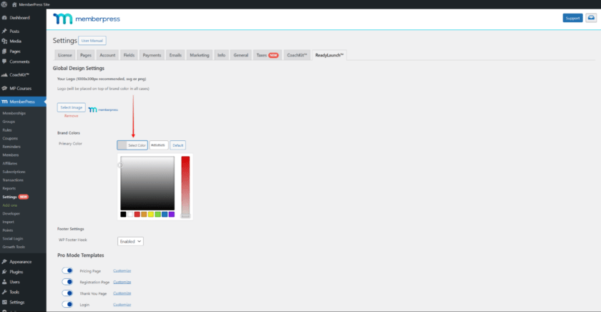This screenshot has width=601, height=312.
Task: Click the uploaded logo preview thumbnail
Action: (103, 109)
